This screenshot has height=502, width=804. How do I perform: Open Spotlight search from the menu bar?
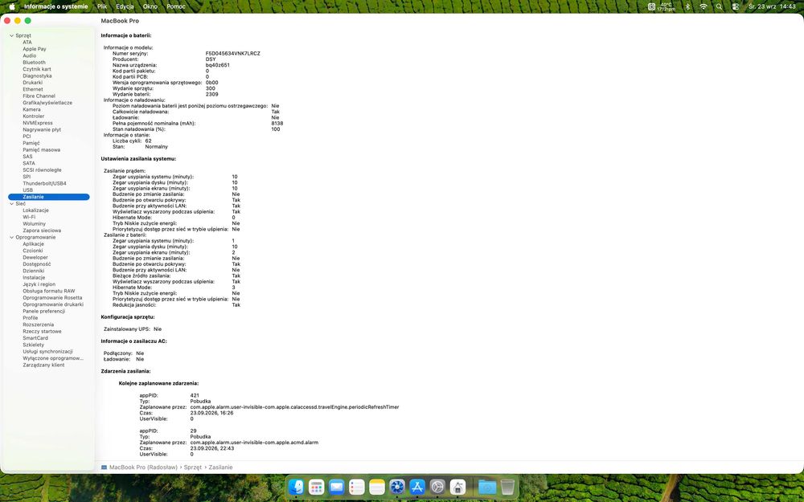point(720,6)
